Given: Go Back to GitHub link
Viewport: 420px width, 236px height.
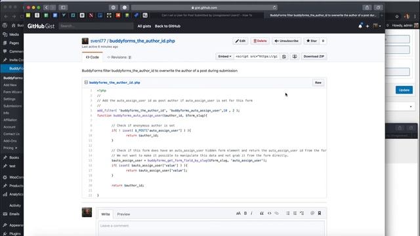Looking at the screenshot, I should [x=167, y=26].
